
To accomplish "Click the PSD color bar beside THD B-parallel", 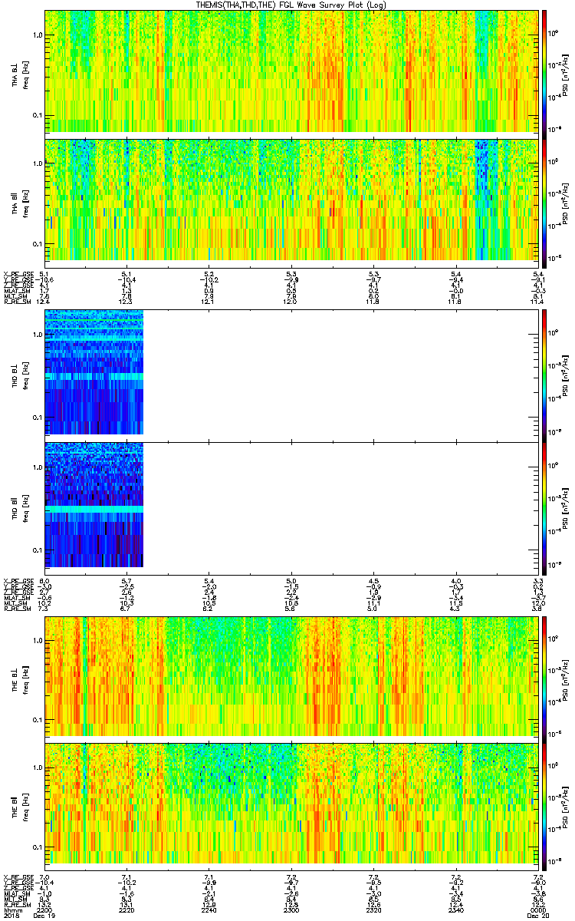I will coord(545,504).
